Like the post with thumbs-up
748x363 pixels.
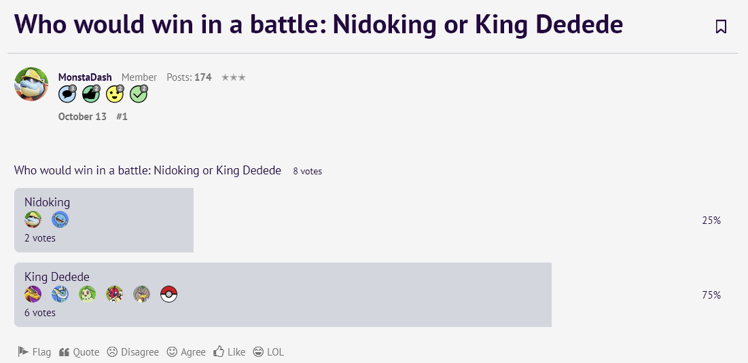[229, 352]
